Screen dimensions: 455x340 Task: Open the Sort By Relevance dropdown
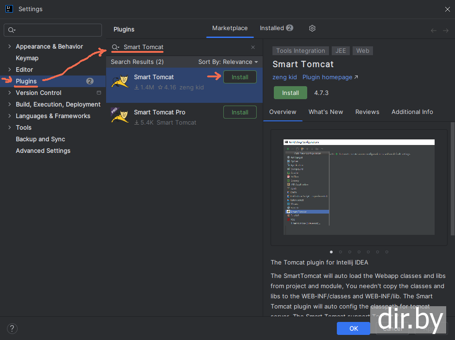click(228, 62)
